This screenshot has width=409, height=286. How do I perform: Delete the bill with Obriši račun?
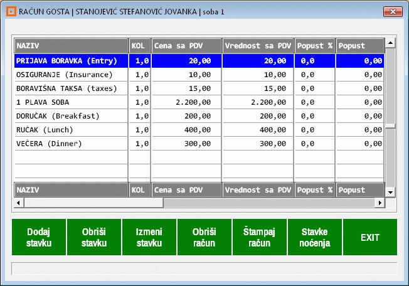click(204, 237)
